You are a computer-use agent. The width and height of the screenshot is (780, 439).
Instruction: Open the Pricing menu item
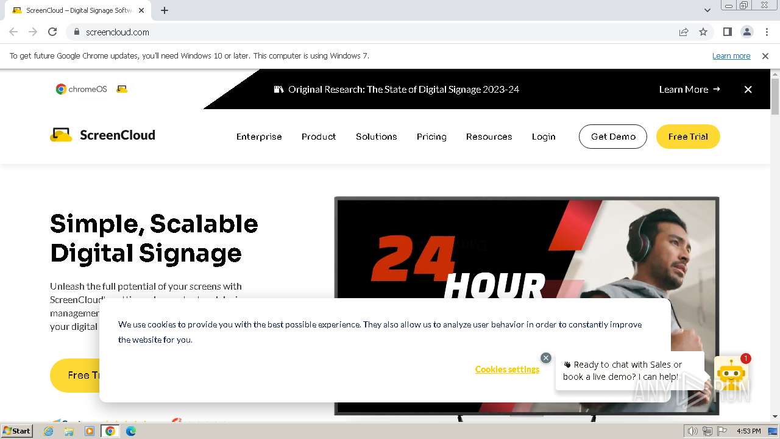(431, 137)
